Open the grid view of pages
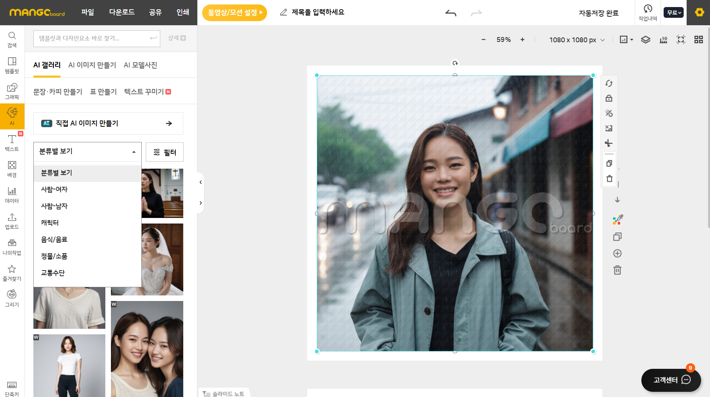The image size is (710, 397). tap(699, 40)
